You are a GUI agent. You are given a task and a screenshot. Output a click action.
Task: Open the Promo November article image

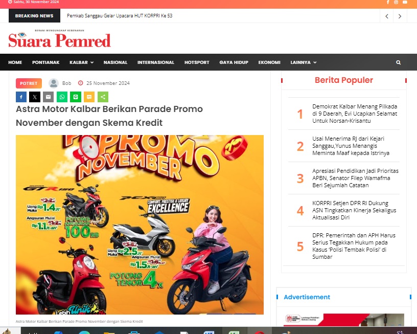pos(140,225)
